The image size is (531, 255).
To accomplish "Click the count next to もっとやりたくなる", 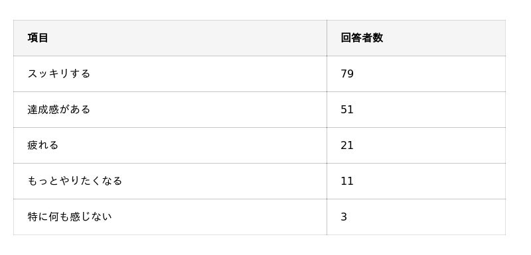I will 347,181.
